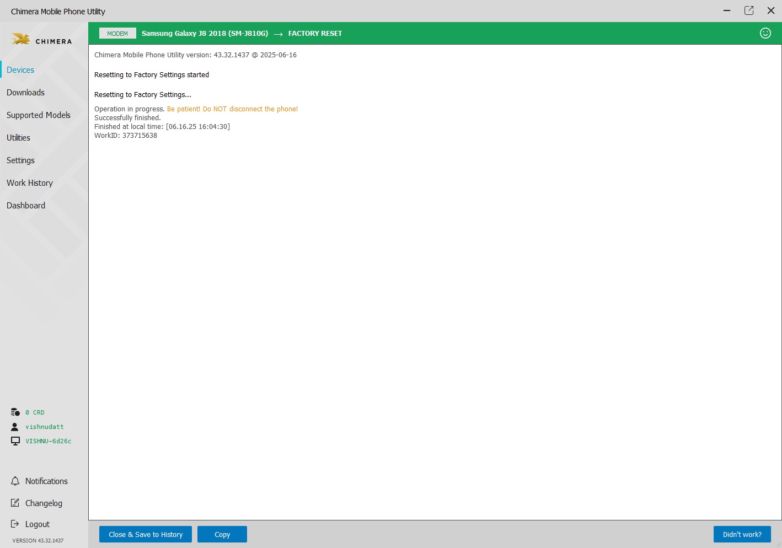Go to Downloads in sidebar
This screenshot has height=548, width=782.
[25, 93]
